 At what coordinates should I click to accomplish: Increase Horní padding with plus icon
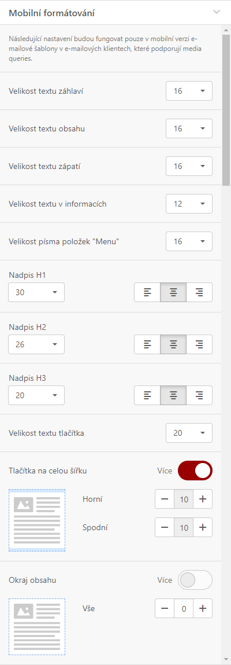(203, 499)
